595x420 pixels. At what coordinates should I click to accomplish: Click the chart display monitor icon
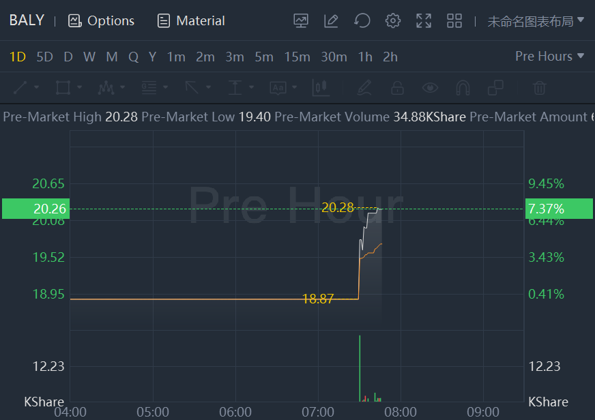pyautogui.click(x=301, y=20)
